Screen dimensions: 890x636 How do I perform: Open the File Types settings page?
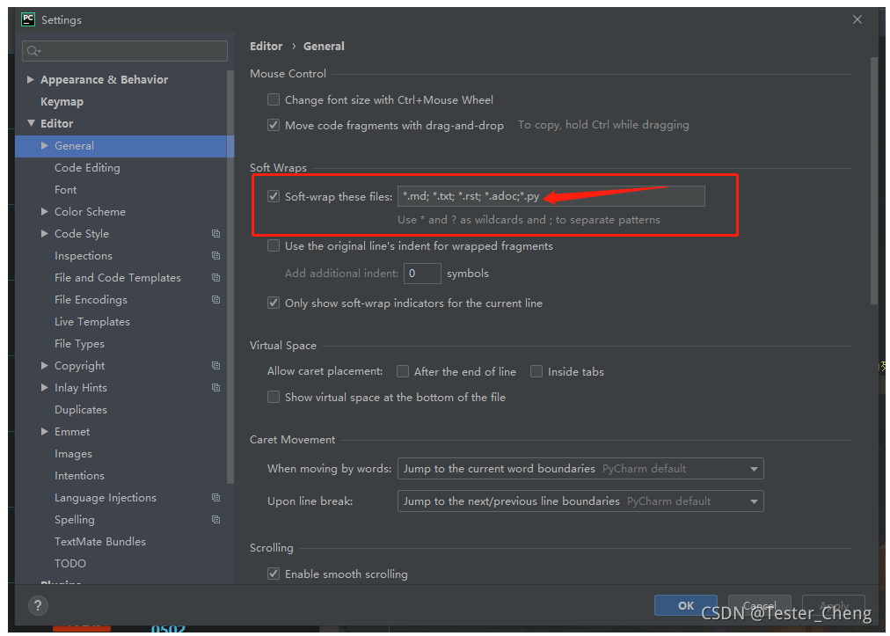[79, 344]
